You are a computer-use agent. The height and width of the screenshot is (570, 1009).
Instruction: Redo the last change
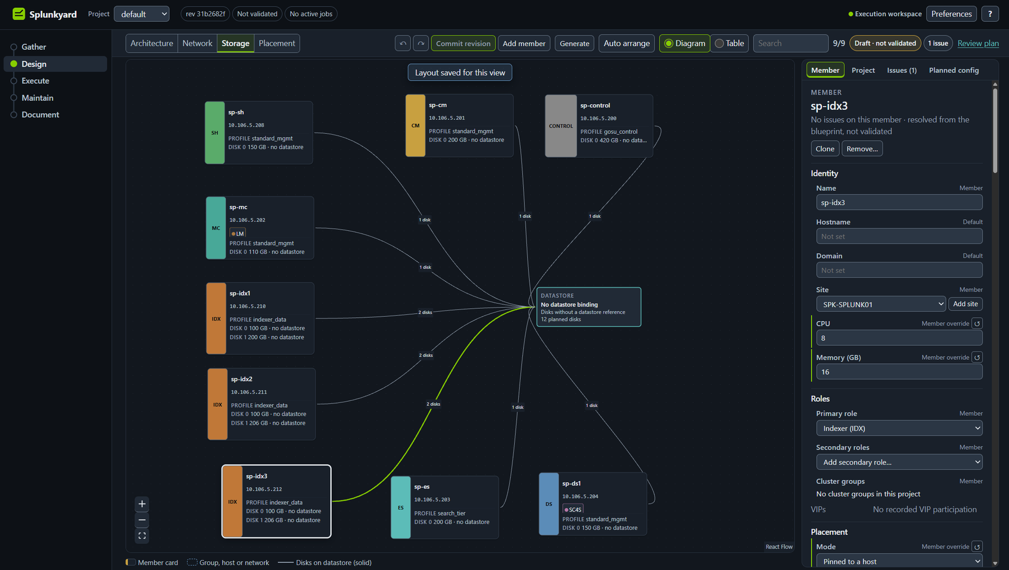click(x=421, y=43)
